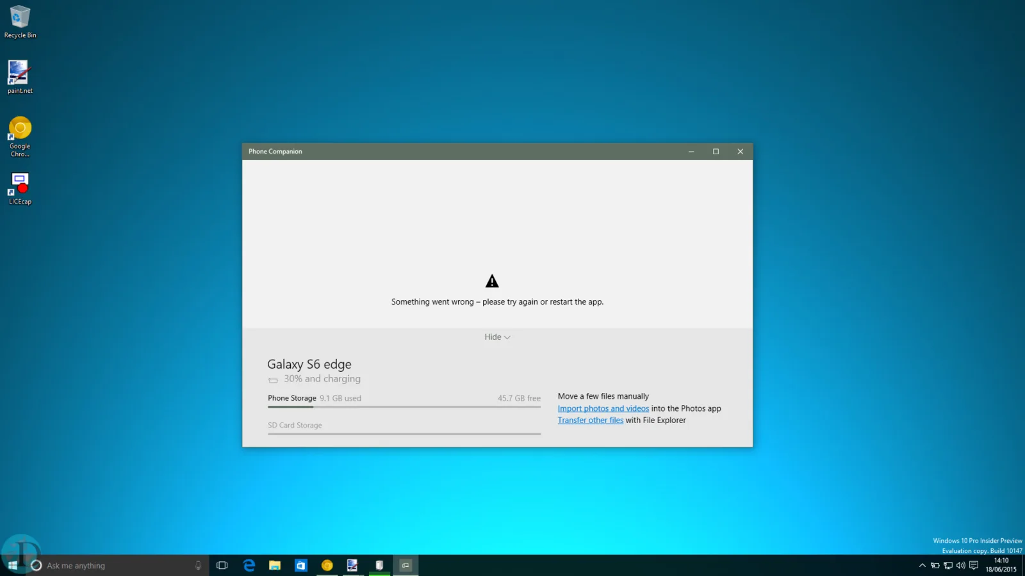Select the paint.net desktop shortcut
Screen dimensions: 1025x576
(x=20, y=77)
